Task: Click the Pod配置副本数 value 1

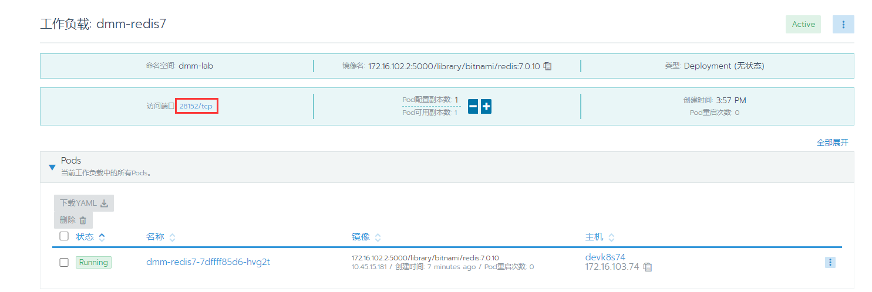Action: (x=456, y=100)
